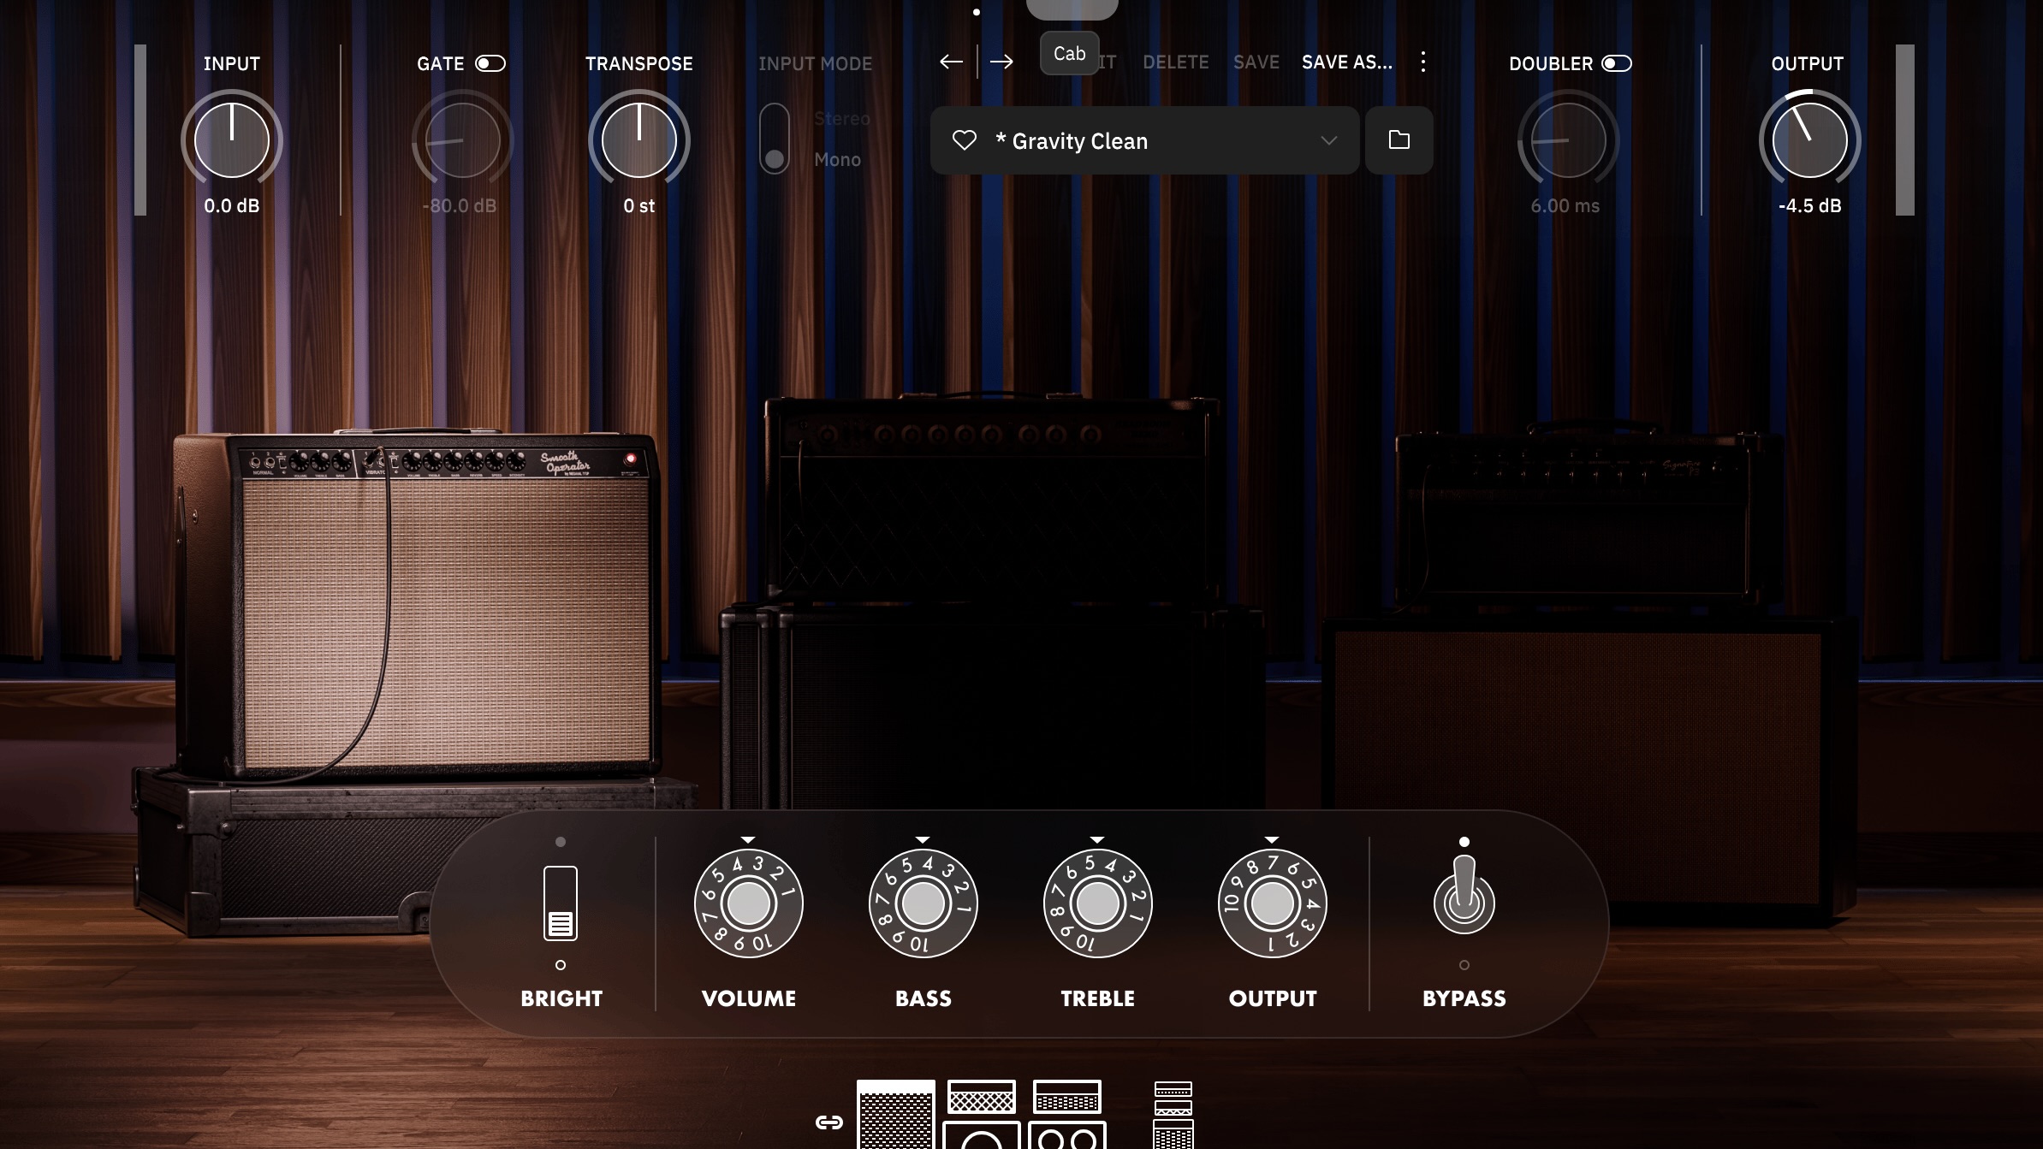Screen dimensions: 2043x1149
Task: Open the three-dot overflow menu
Action: (1423, 62)
